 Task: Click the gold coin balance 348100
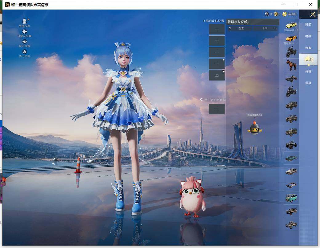tap(290, 14)
